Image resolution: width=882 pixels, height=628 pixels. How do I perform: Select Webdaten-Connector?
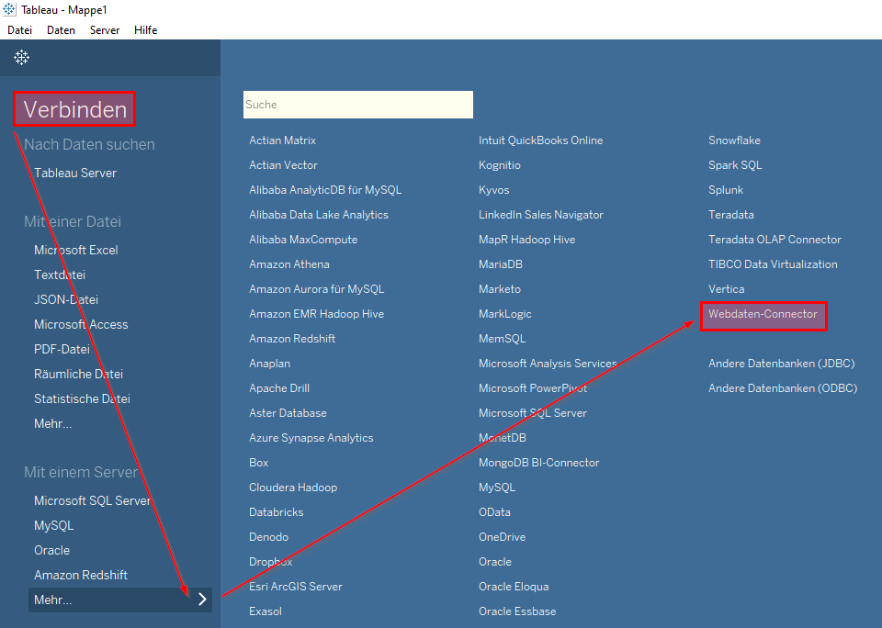pyautogui.click(x=763, y=314)
